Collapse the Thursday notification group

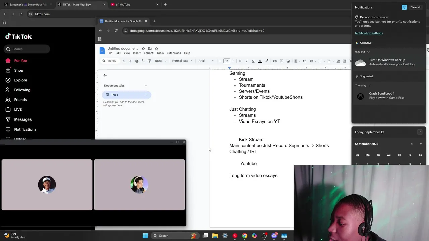click(369, 85)
